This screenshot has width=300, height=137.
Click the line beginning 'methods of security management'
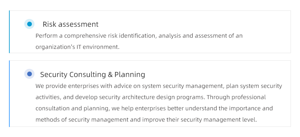pyautogui.click(x=146, y=120)
